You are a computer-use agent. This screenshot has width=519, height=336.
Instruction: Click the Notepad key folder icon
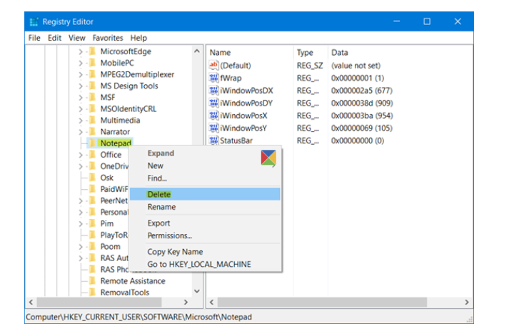point(93,143)
